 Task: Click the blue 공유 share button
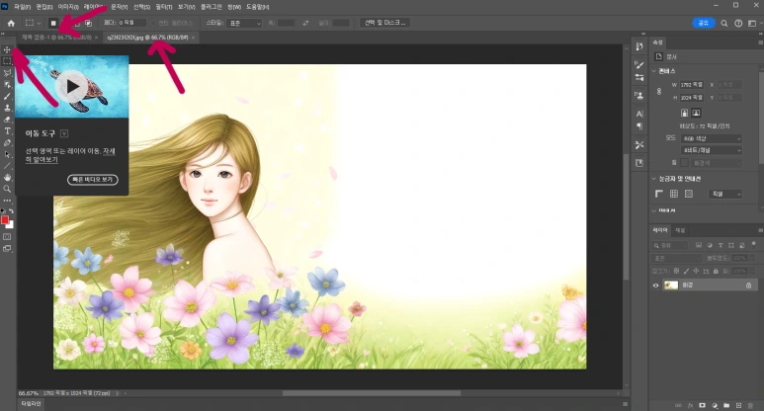pos(703,23)
